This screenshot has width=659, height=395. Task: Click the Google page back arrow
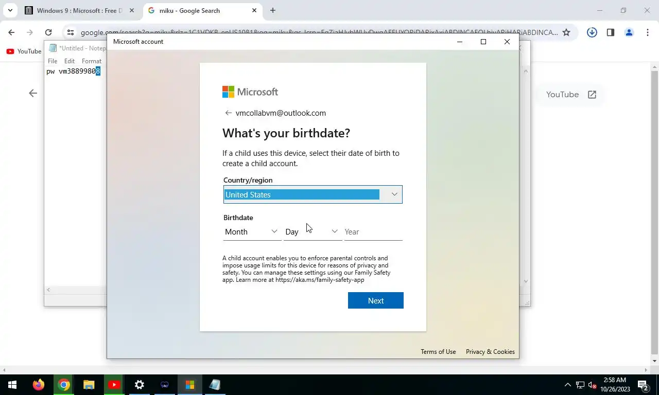(x=33, y=93)
